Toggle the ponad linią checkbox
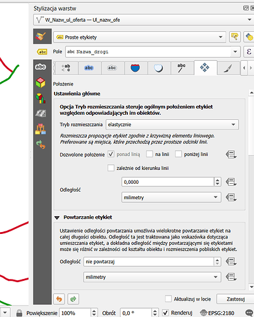The width and height of the screenshot is (254, 317). click(111, 154)
